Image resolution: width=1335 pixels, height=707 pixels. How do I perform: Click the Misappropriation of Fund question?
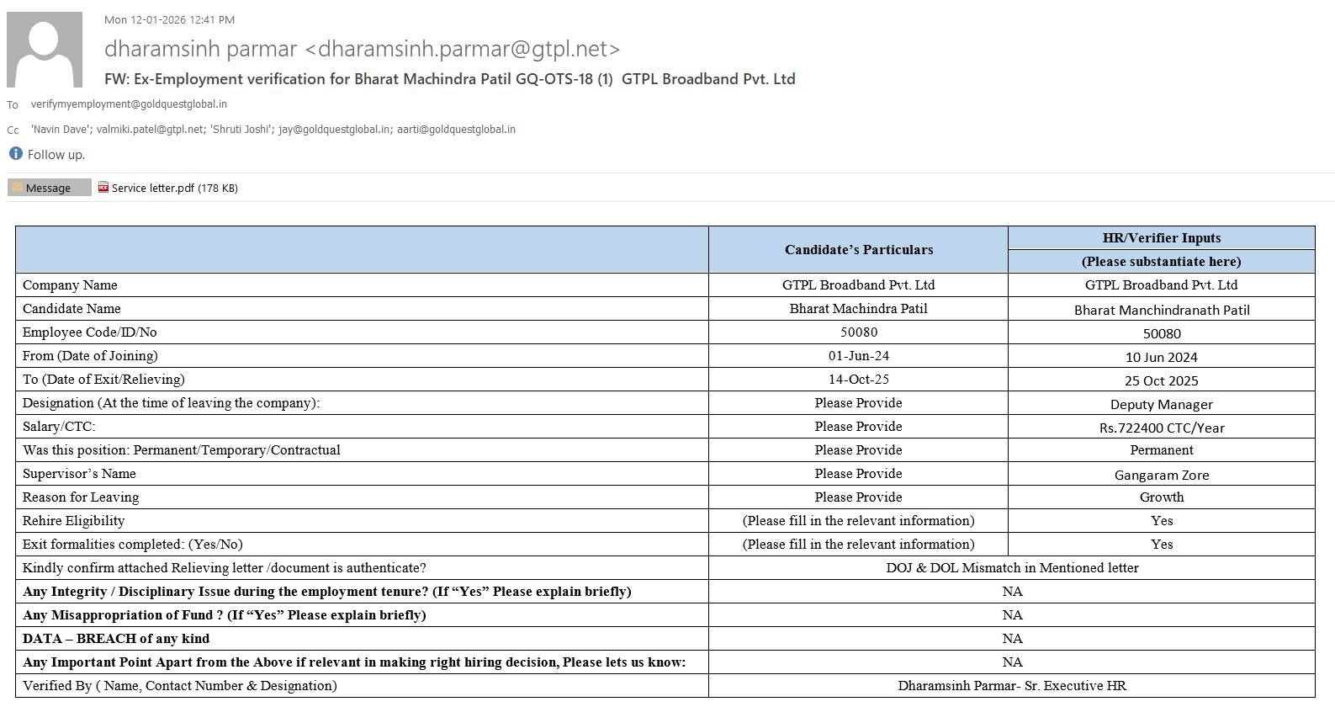point(225,615)
